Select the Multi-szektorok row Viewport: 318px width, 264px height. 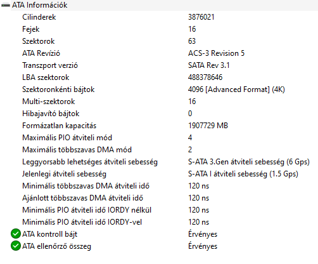pyautogui.click(x=159, y=102)
